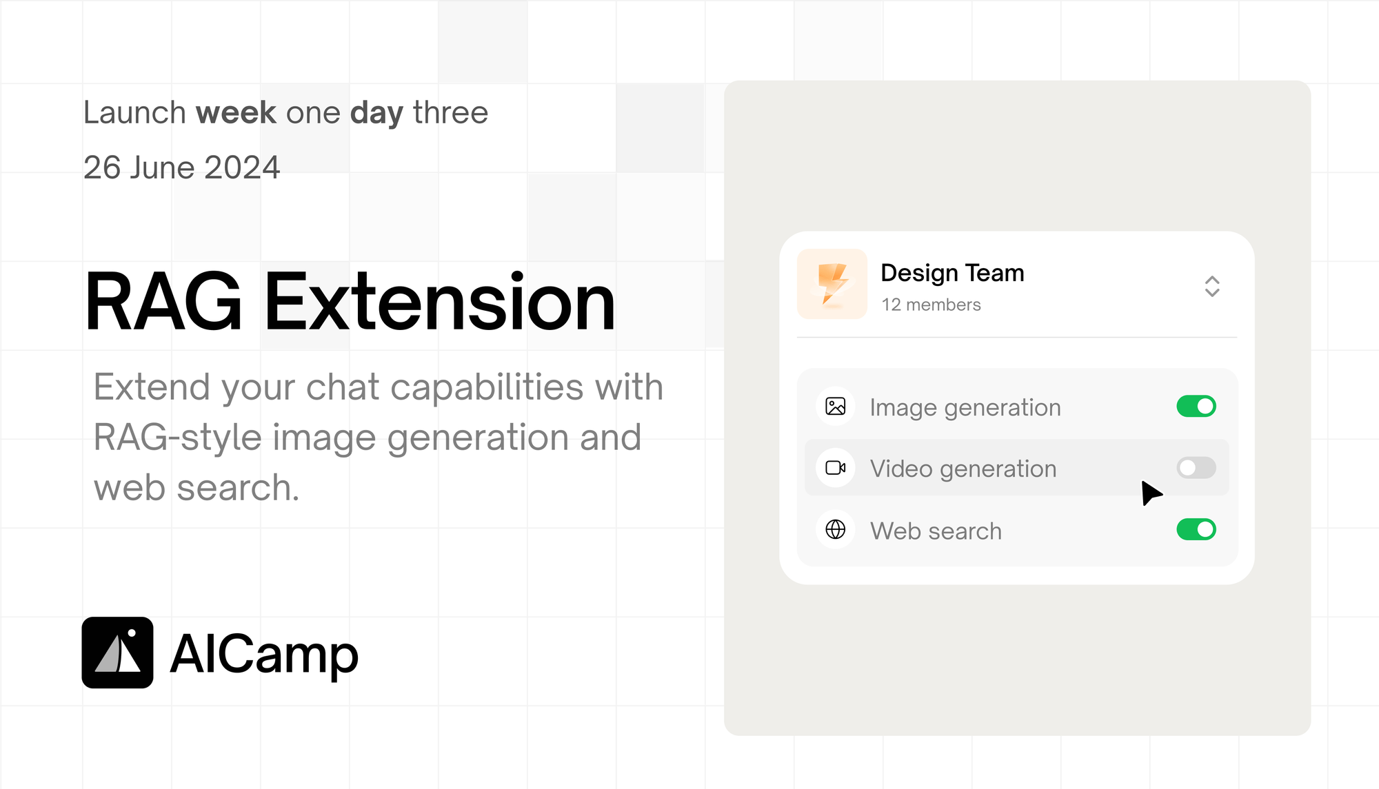
Task: Click the RAG Extension headline
Action: [350, 302]
